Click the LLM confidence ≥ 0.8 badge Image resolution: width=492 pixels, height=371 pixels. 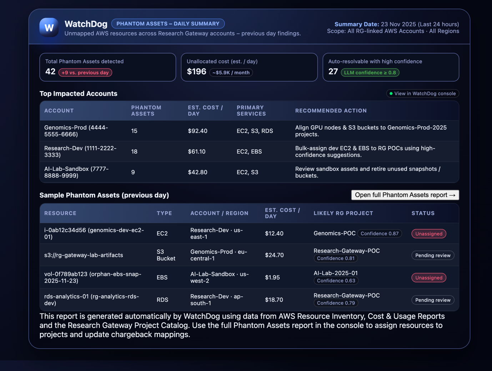370,72
